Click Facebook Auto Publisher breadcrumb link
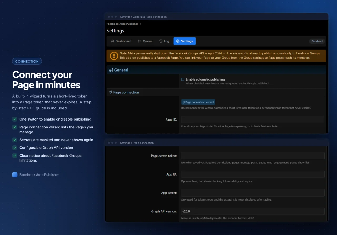 (122, 24)
